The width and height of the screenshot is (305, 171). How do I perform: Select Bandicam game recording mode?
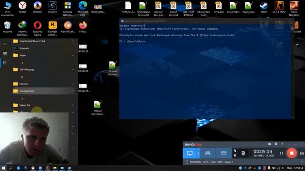tap(208, 153)
